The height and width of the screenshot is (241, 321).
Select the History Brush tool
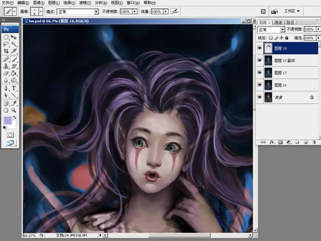(14, 66)
